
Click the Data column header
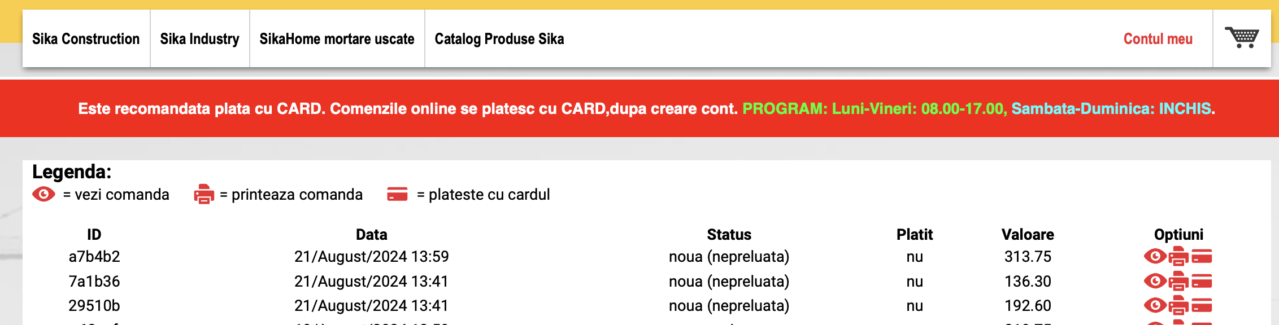(371, 234)
